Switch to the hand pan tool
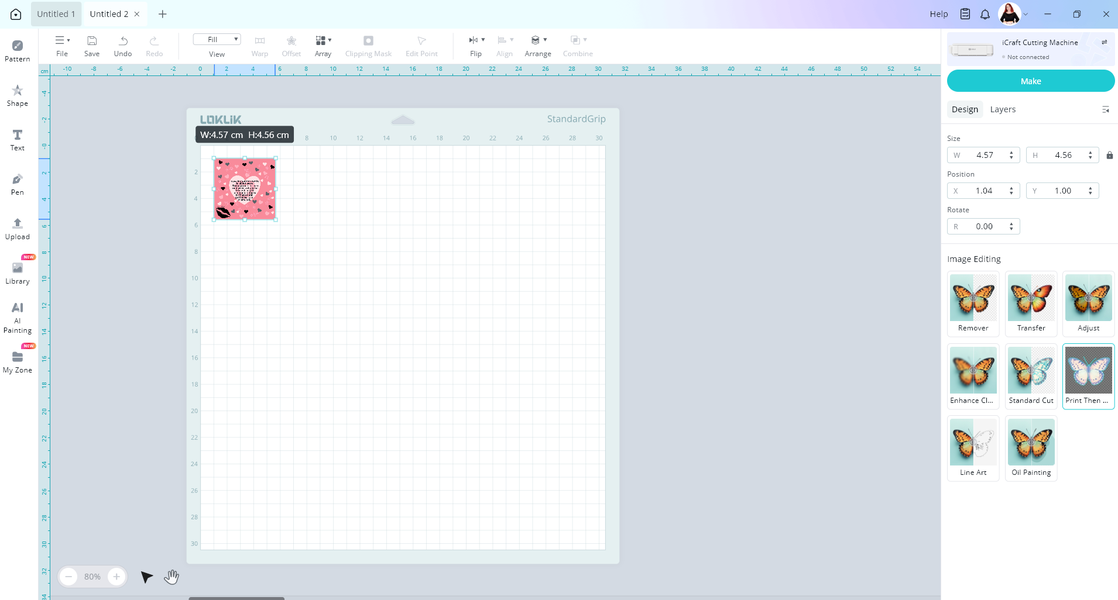Screen dimensions: 1118x600 [172, 577]
